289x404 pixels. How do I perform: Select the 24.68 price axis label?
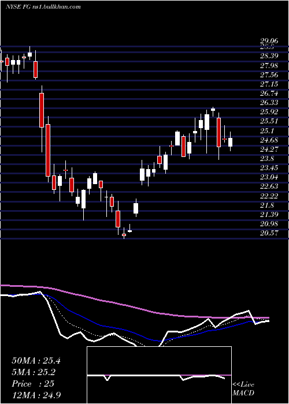[x=269, y=140]
